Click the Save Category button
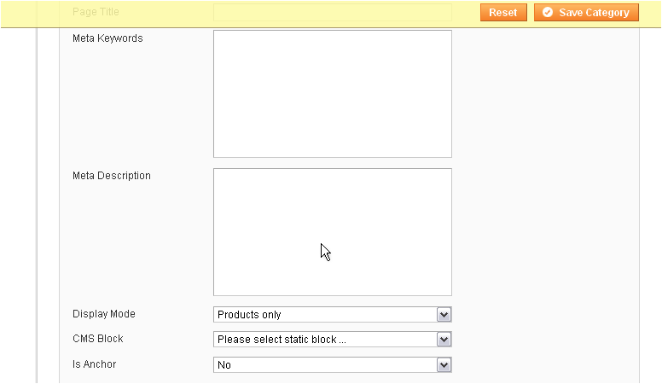The width and height of the screenshot is (662, 384). [586, 12]
